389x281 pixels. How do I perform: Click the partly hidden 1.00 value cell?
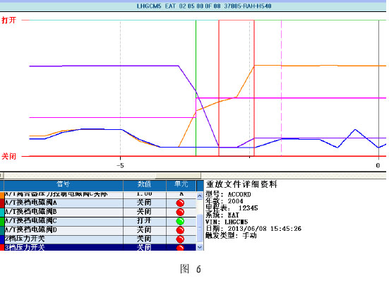tap(145, 194)
